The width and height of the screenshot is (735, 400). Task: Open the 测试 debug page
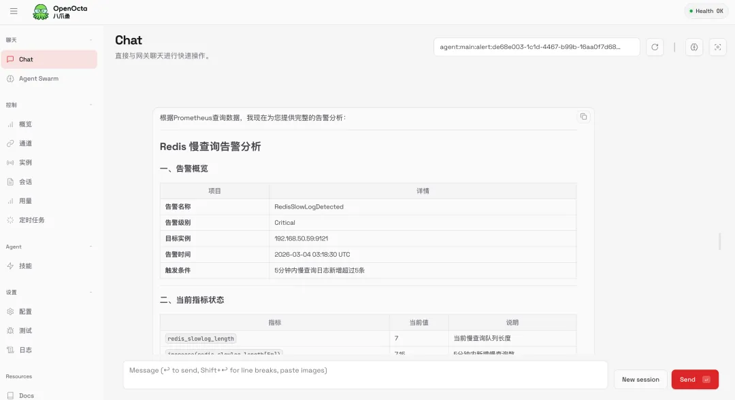coord(25,331)
